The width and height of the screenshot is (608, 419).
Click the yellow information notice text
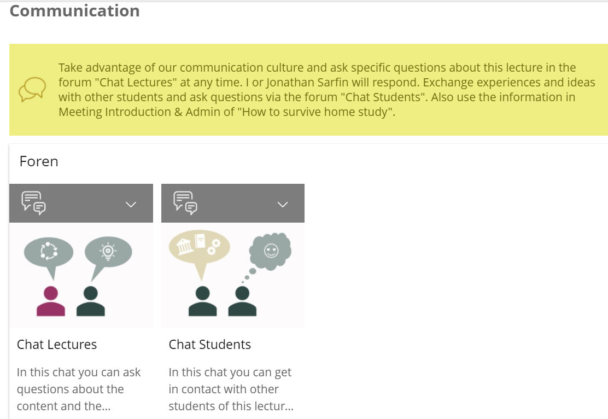coord(326,90)
